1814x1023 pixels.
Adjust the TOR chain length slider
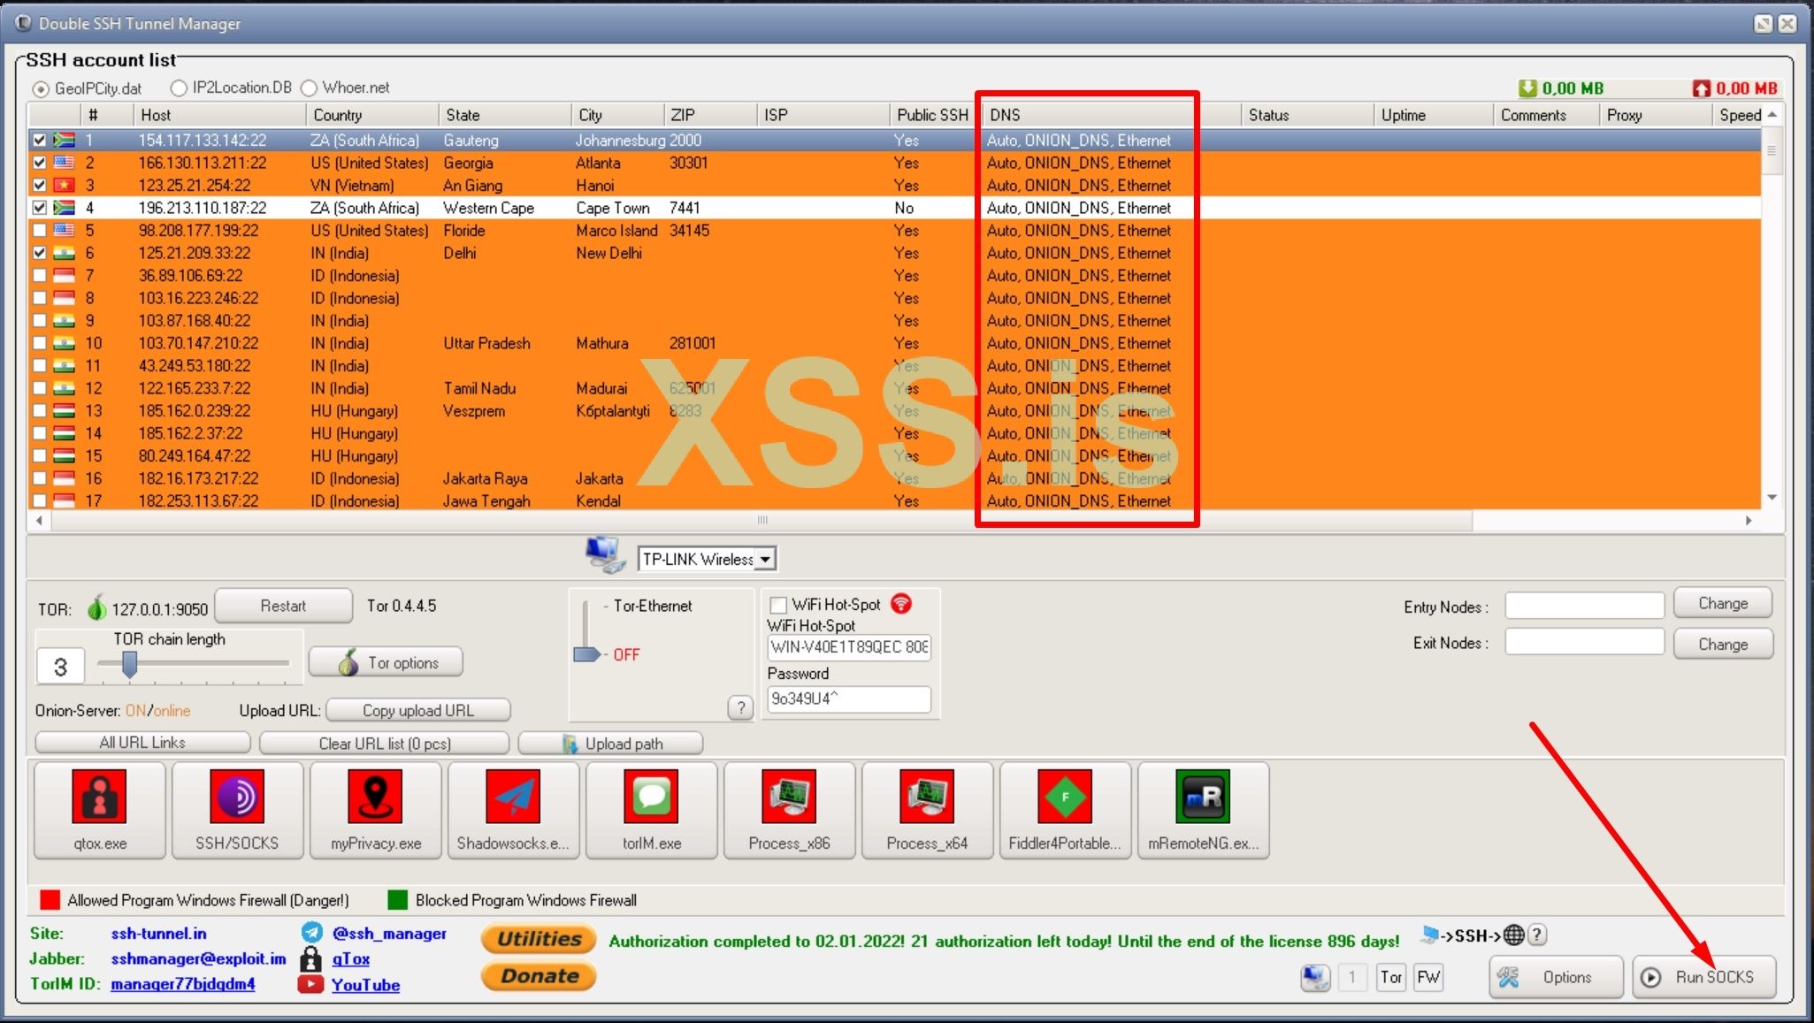130,663
